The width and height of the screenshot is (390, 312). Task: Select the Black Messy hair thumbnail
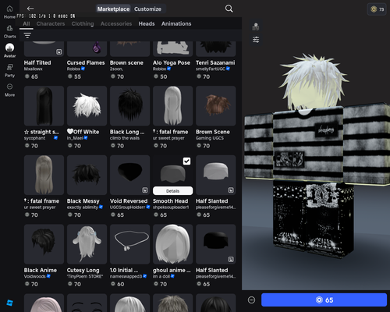point(87,175)
